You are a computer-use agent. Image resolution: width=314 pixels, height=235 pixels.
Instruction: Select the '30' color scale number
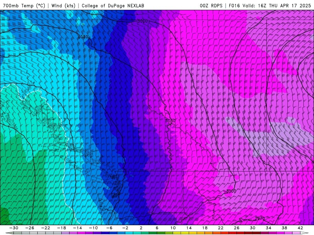252,228
